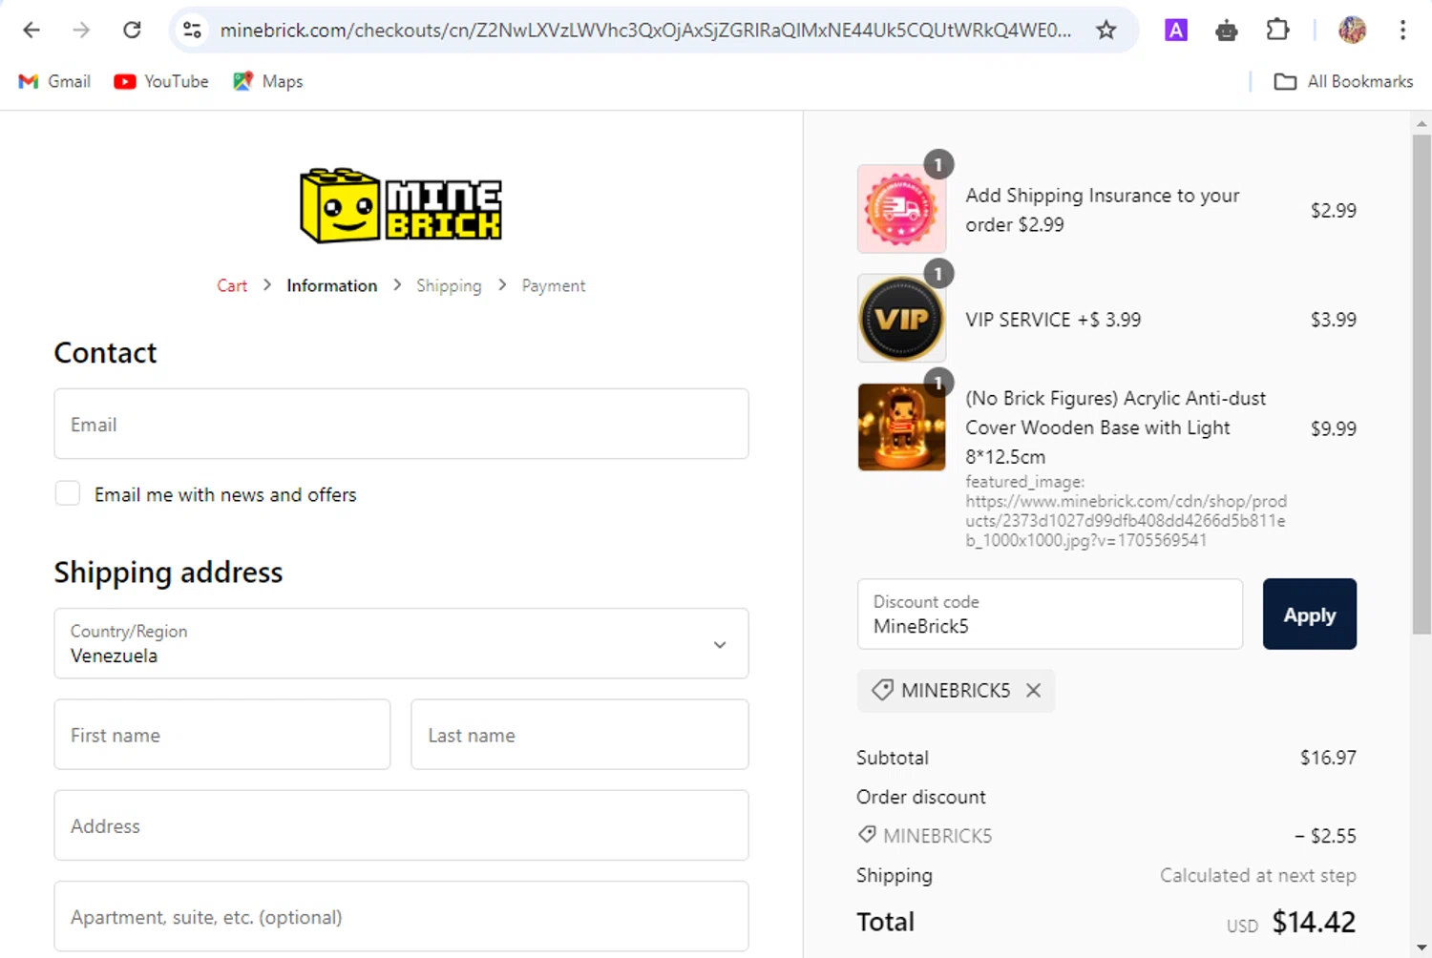Click scrollbar up arrow
Image resolution: width=1432 pixels, height=958 pixels.
tap(1421, 123)
